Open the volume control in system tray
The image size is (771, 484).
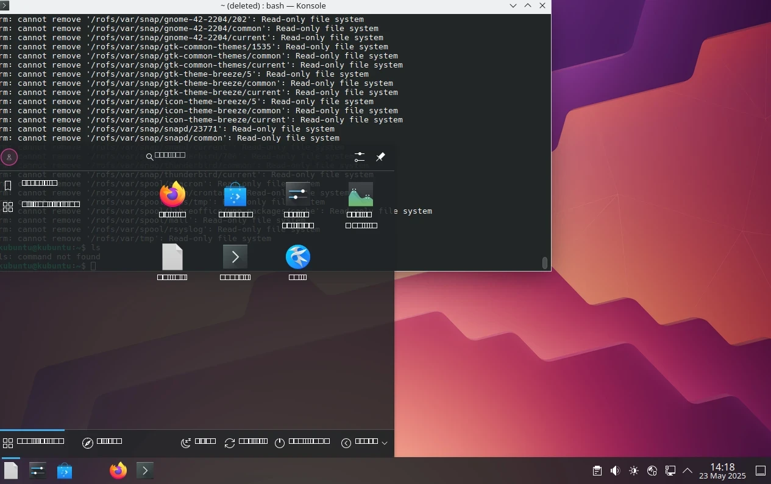pos(616,471)
